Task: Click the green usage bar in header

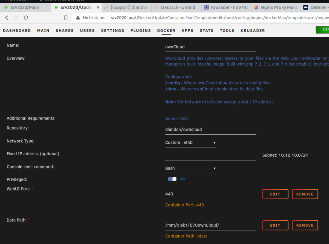Action: coord(322,30)
